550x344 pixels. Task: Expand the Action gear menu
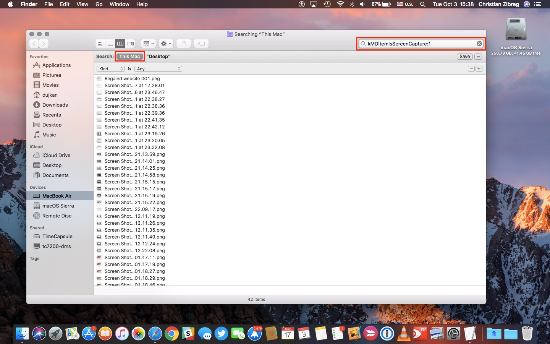(x=166, y=44)
